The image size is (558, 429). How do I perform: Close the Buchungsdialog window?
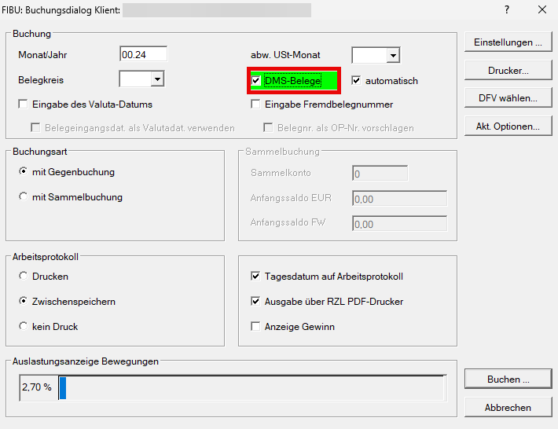(541, 10)
